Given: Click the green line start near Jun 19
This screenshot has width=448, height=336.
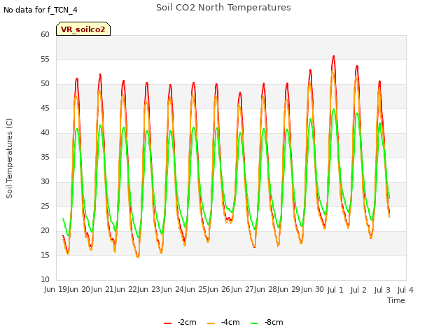Looking at the screenshot, I should tap(63, 219).
